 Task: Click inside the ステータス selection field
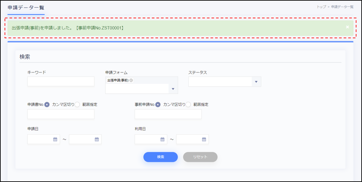pos(220,82)
